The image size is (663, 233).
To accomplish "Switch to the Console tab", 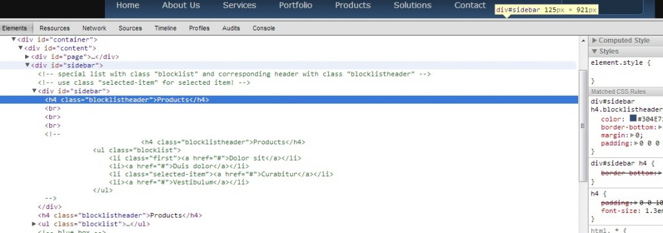I will pos(264,28).
